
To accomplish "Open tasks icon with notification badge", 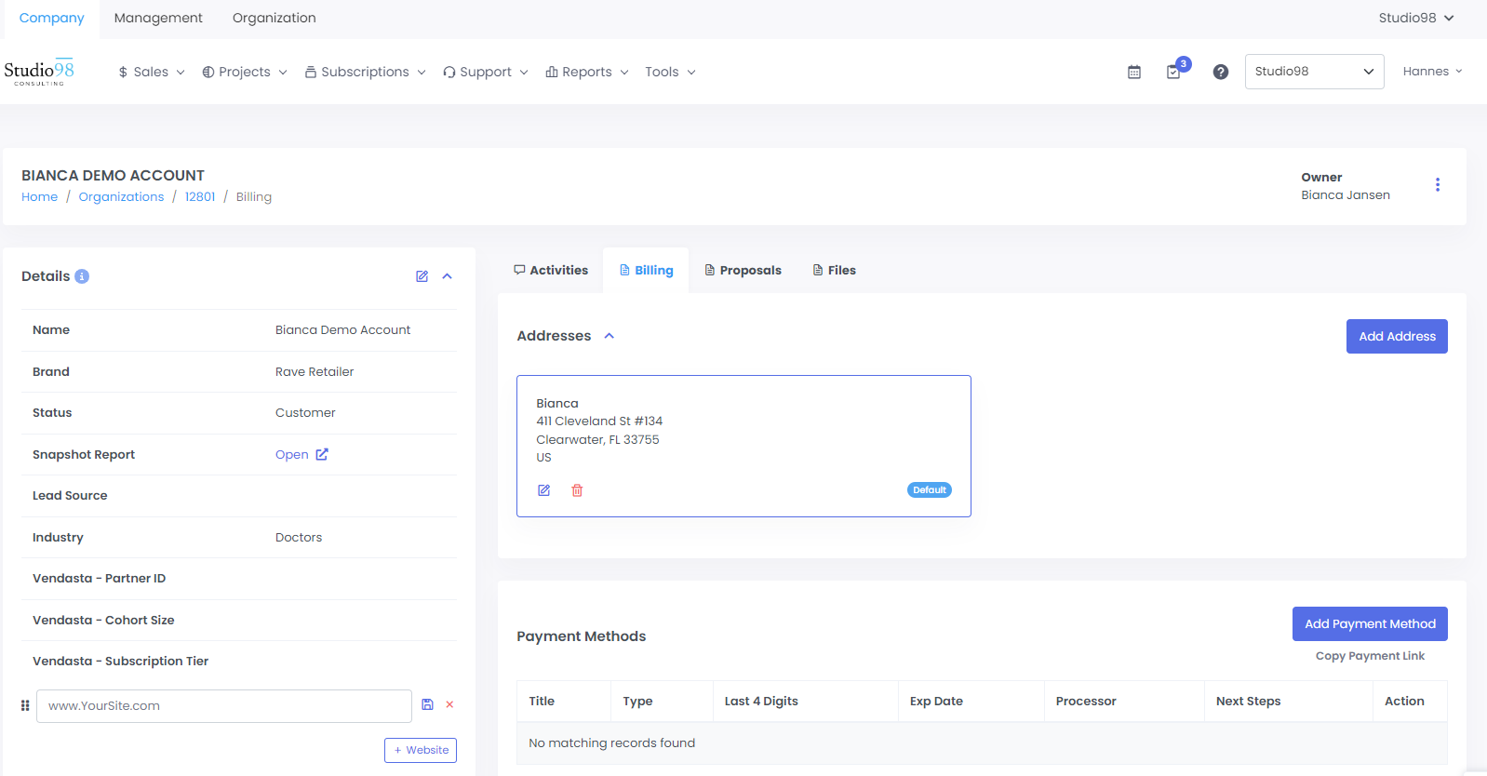I will tap(1174, 72).
